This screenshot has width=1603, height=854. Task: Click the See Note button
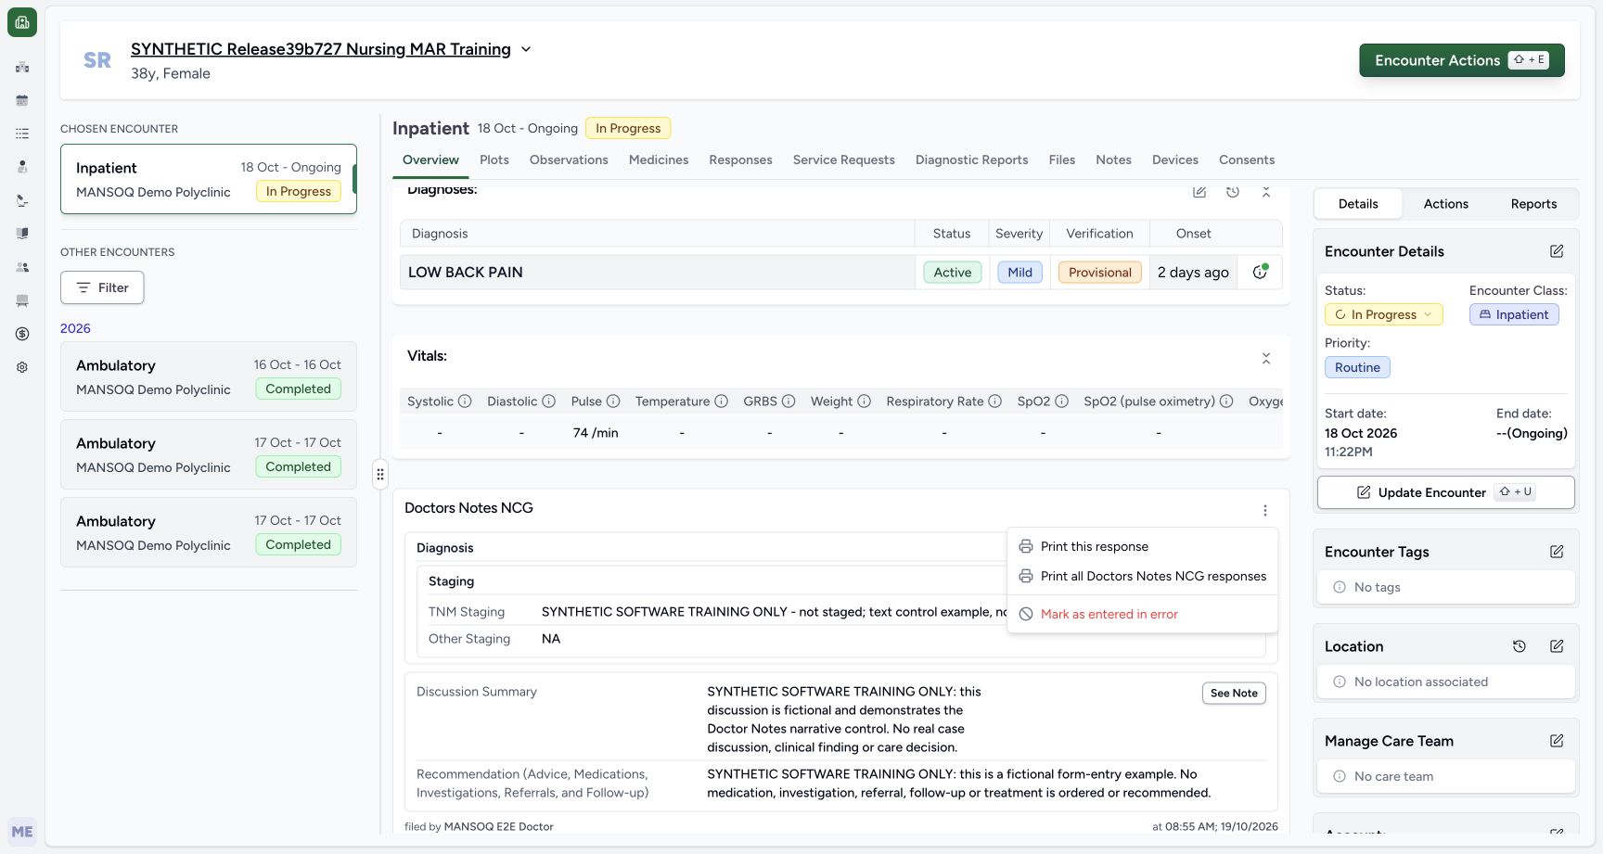point(1234,693)
